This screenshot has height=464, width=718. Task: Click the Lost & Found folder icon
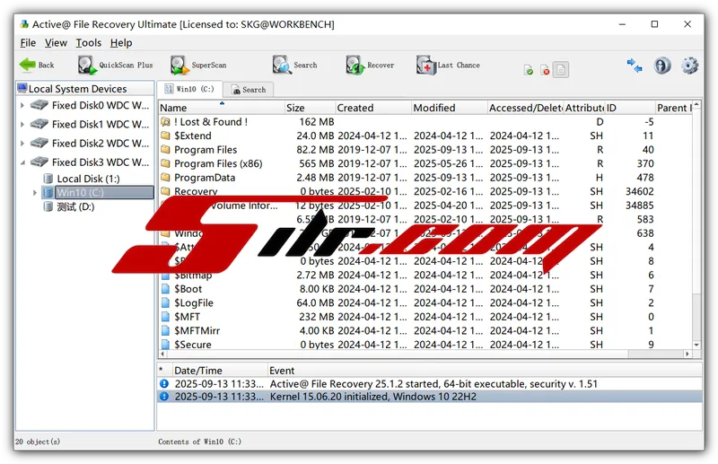click(x=165, y=122)
